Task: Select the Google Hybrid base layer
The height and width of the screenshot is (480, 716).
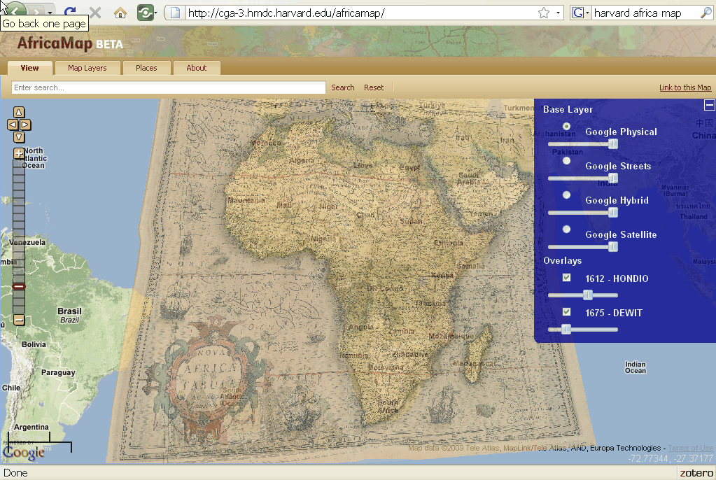Action: coord(566,195)
